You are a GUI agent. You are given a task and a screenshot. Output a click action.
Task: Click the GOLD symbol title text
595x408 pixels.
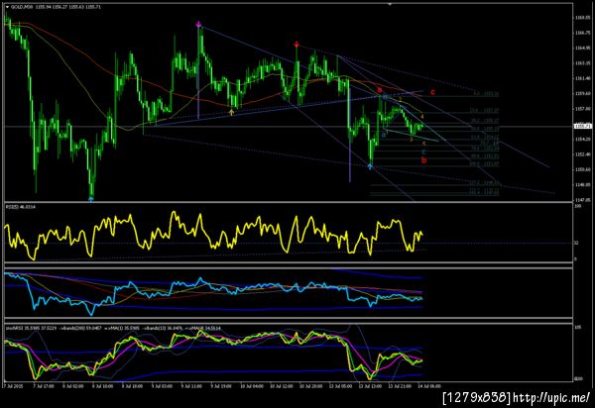(56, 7)
